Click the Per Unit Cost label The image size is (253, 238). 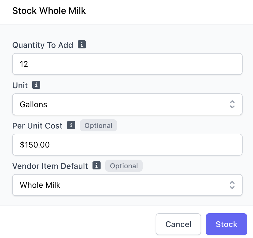click(x=37, y=126)
